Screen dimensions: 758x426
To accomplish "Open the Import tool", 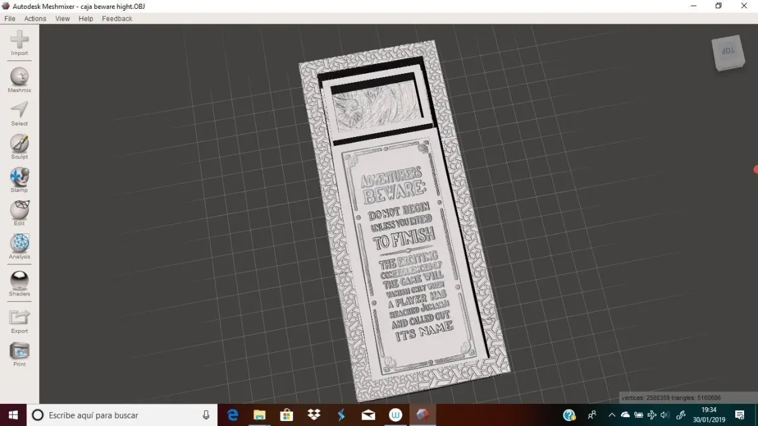I will point(20,43).
